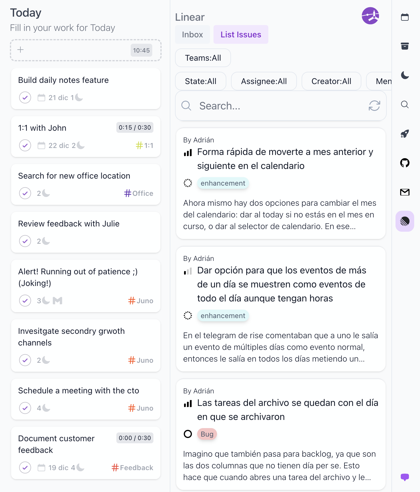Open the GitHub integration icon
Screen dimensions: 420x492
(405, 163)
